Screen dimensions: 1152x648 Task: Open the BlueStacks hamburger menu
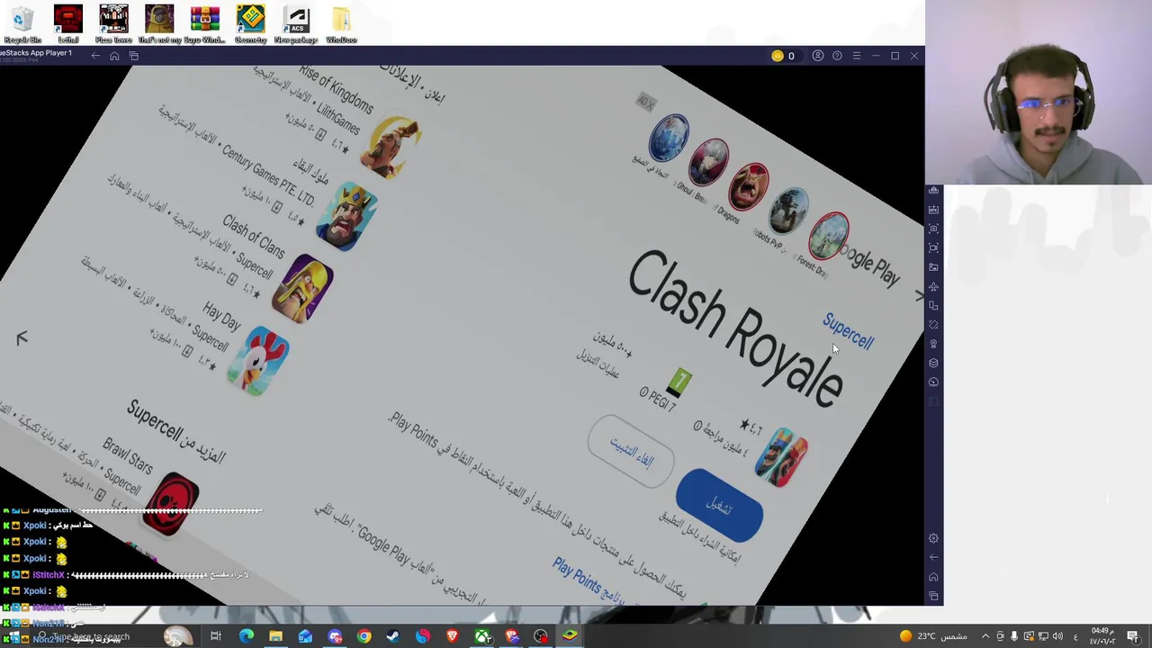856,56
